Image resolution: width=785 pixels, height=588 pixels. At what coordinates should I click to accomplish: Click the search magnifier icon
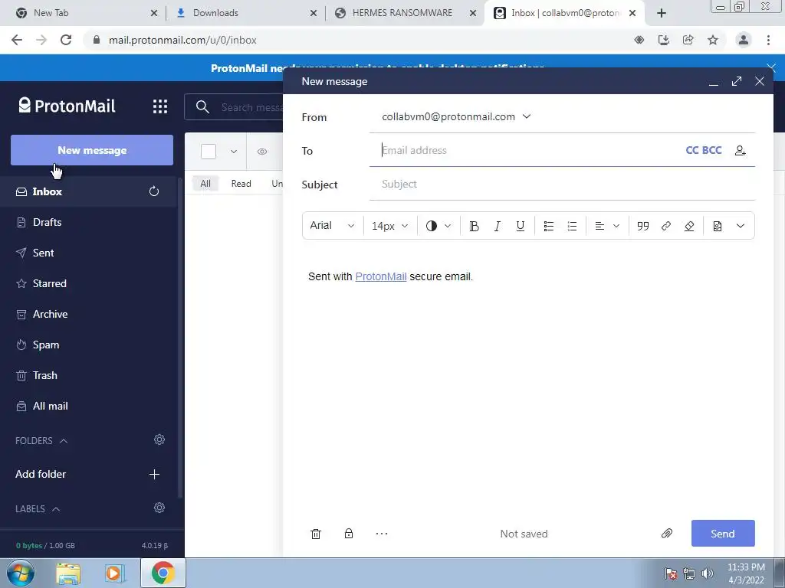pyautogui.click(x=202, y=107)
